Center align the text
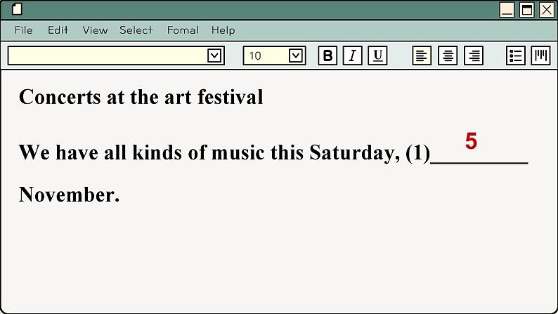Image resolution: width=558 pixels, height=314 pixels. (448, 55)
